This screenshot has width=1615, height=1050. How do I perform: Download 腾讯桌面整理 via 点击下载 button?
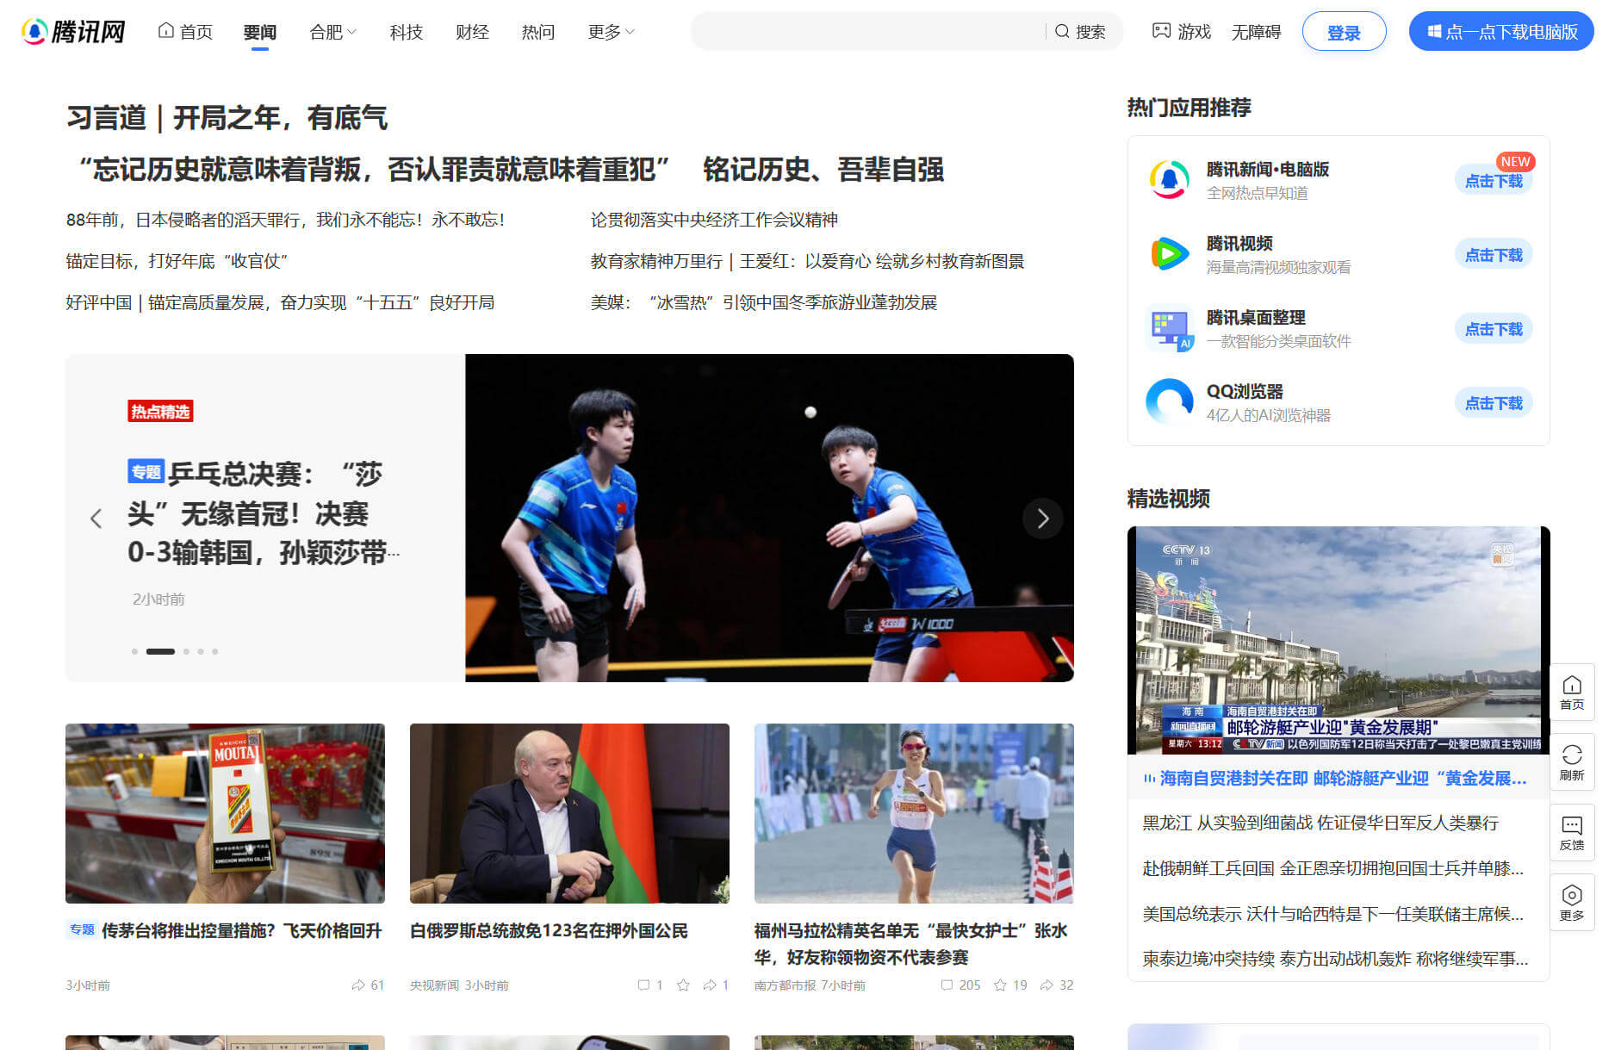(1493, 329)
